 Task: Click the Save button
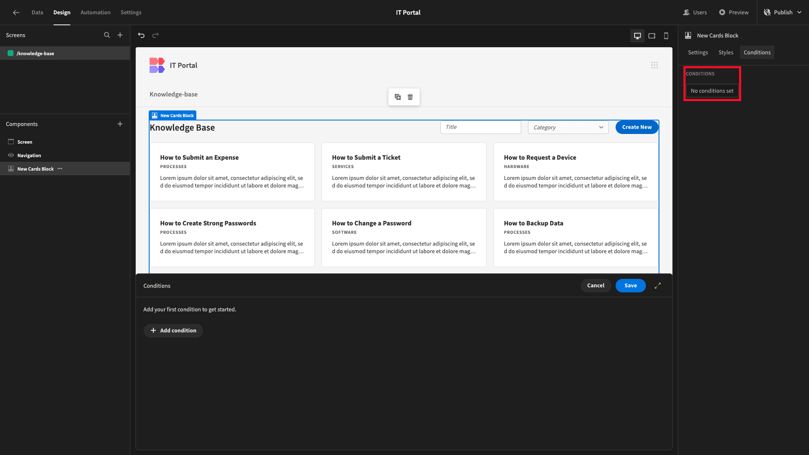pyautogui.click(x=631, y=285)
